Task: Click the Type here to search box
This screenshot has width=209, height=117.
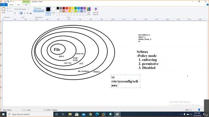Action: point(30,114)
